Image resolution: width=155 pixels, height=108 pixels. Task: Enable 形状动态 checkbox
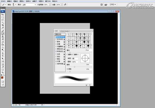tap(56, 39)
